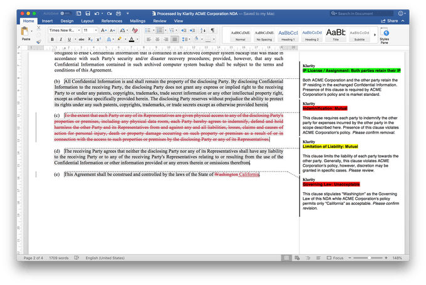426x285 pixels.
Task: Open the Mailings tab
Action: (x=138, y=21)
